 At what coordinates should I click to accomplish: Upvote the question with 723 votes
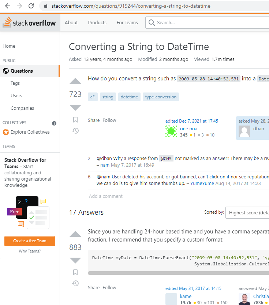[x=75, y=81]
